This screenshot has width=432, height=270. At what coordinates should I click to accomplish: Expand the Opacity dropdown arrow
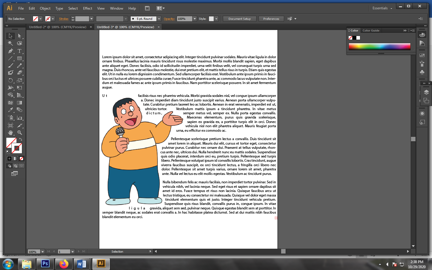click(x=195, y=19)
